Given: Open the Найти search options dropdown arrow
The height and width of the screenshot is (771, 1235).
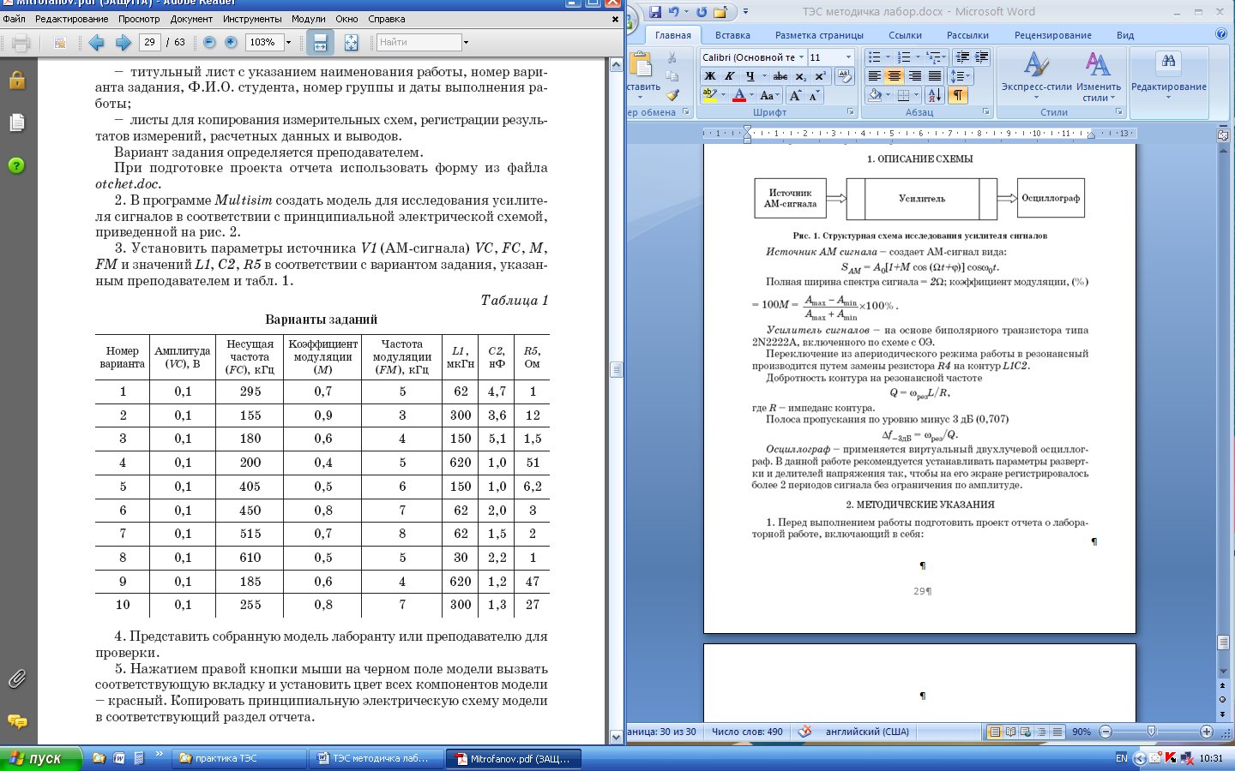Looking at the screenshot, I should tap(466, 42).
